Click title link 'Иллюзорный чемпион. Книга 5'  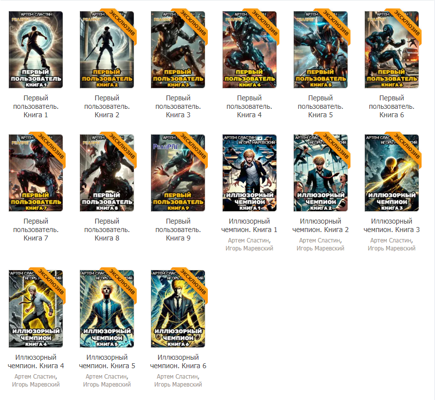107,361
